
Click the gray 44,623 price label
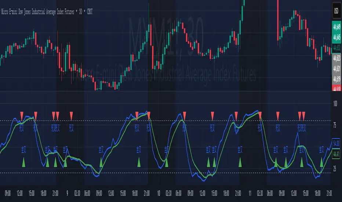(x=337, y=58)
